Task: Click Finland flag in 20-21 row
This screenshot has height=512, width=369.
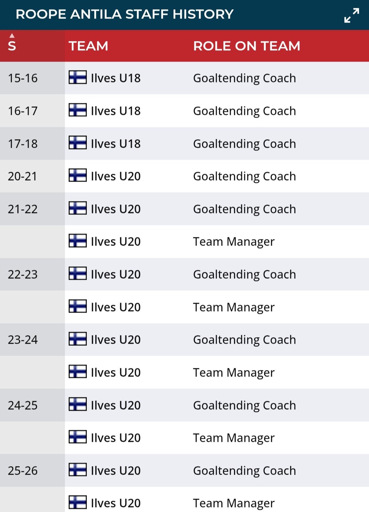Action: click(78, 176)
